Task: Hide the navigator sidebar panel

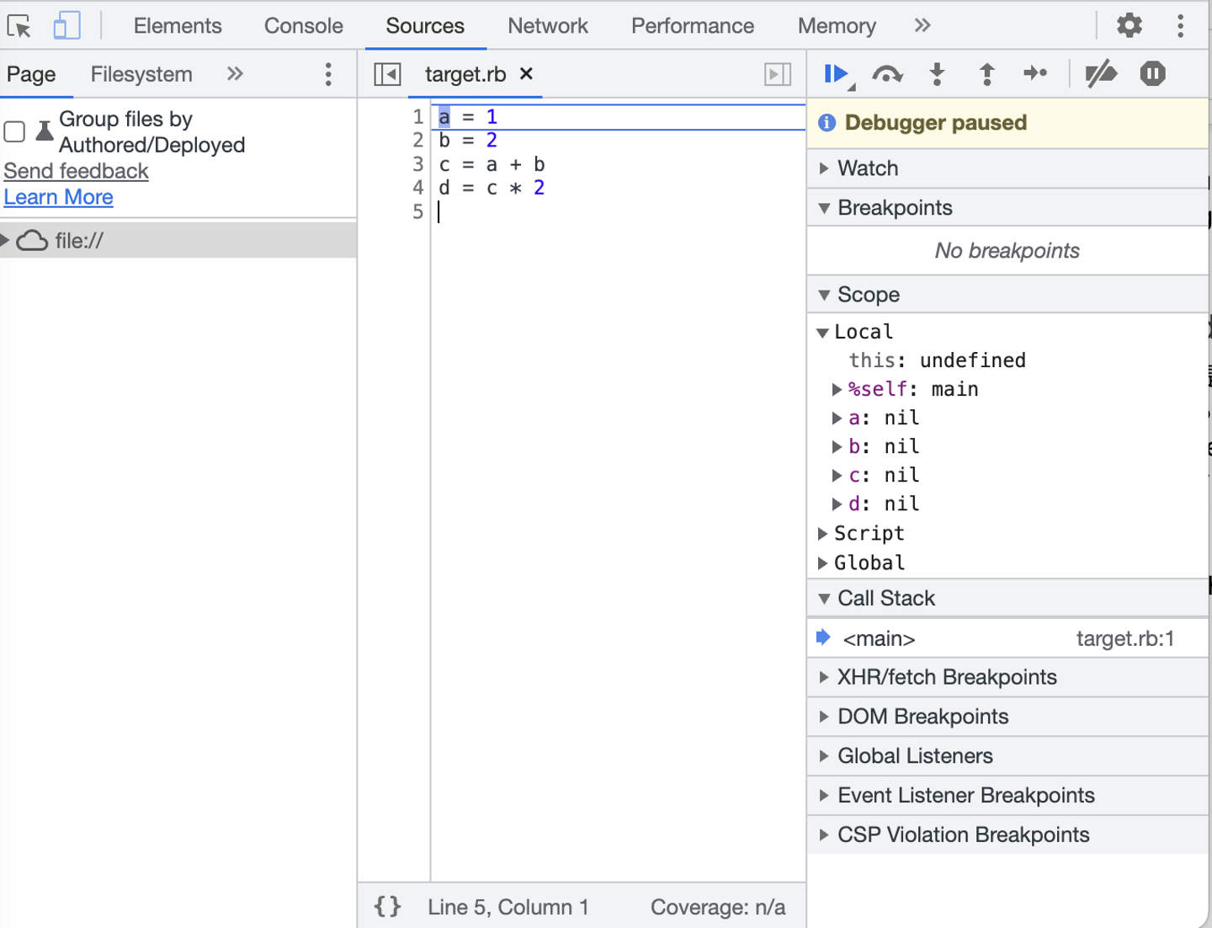Action: (x=387, y=74)
